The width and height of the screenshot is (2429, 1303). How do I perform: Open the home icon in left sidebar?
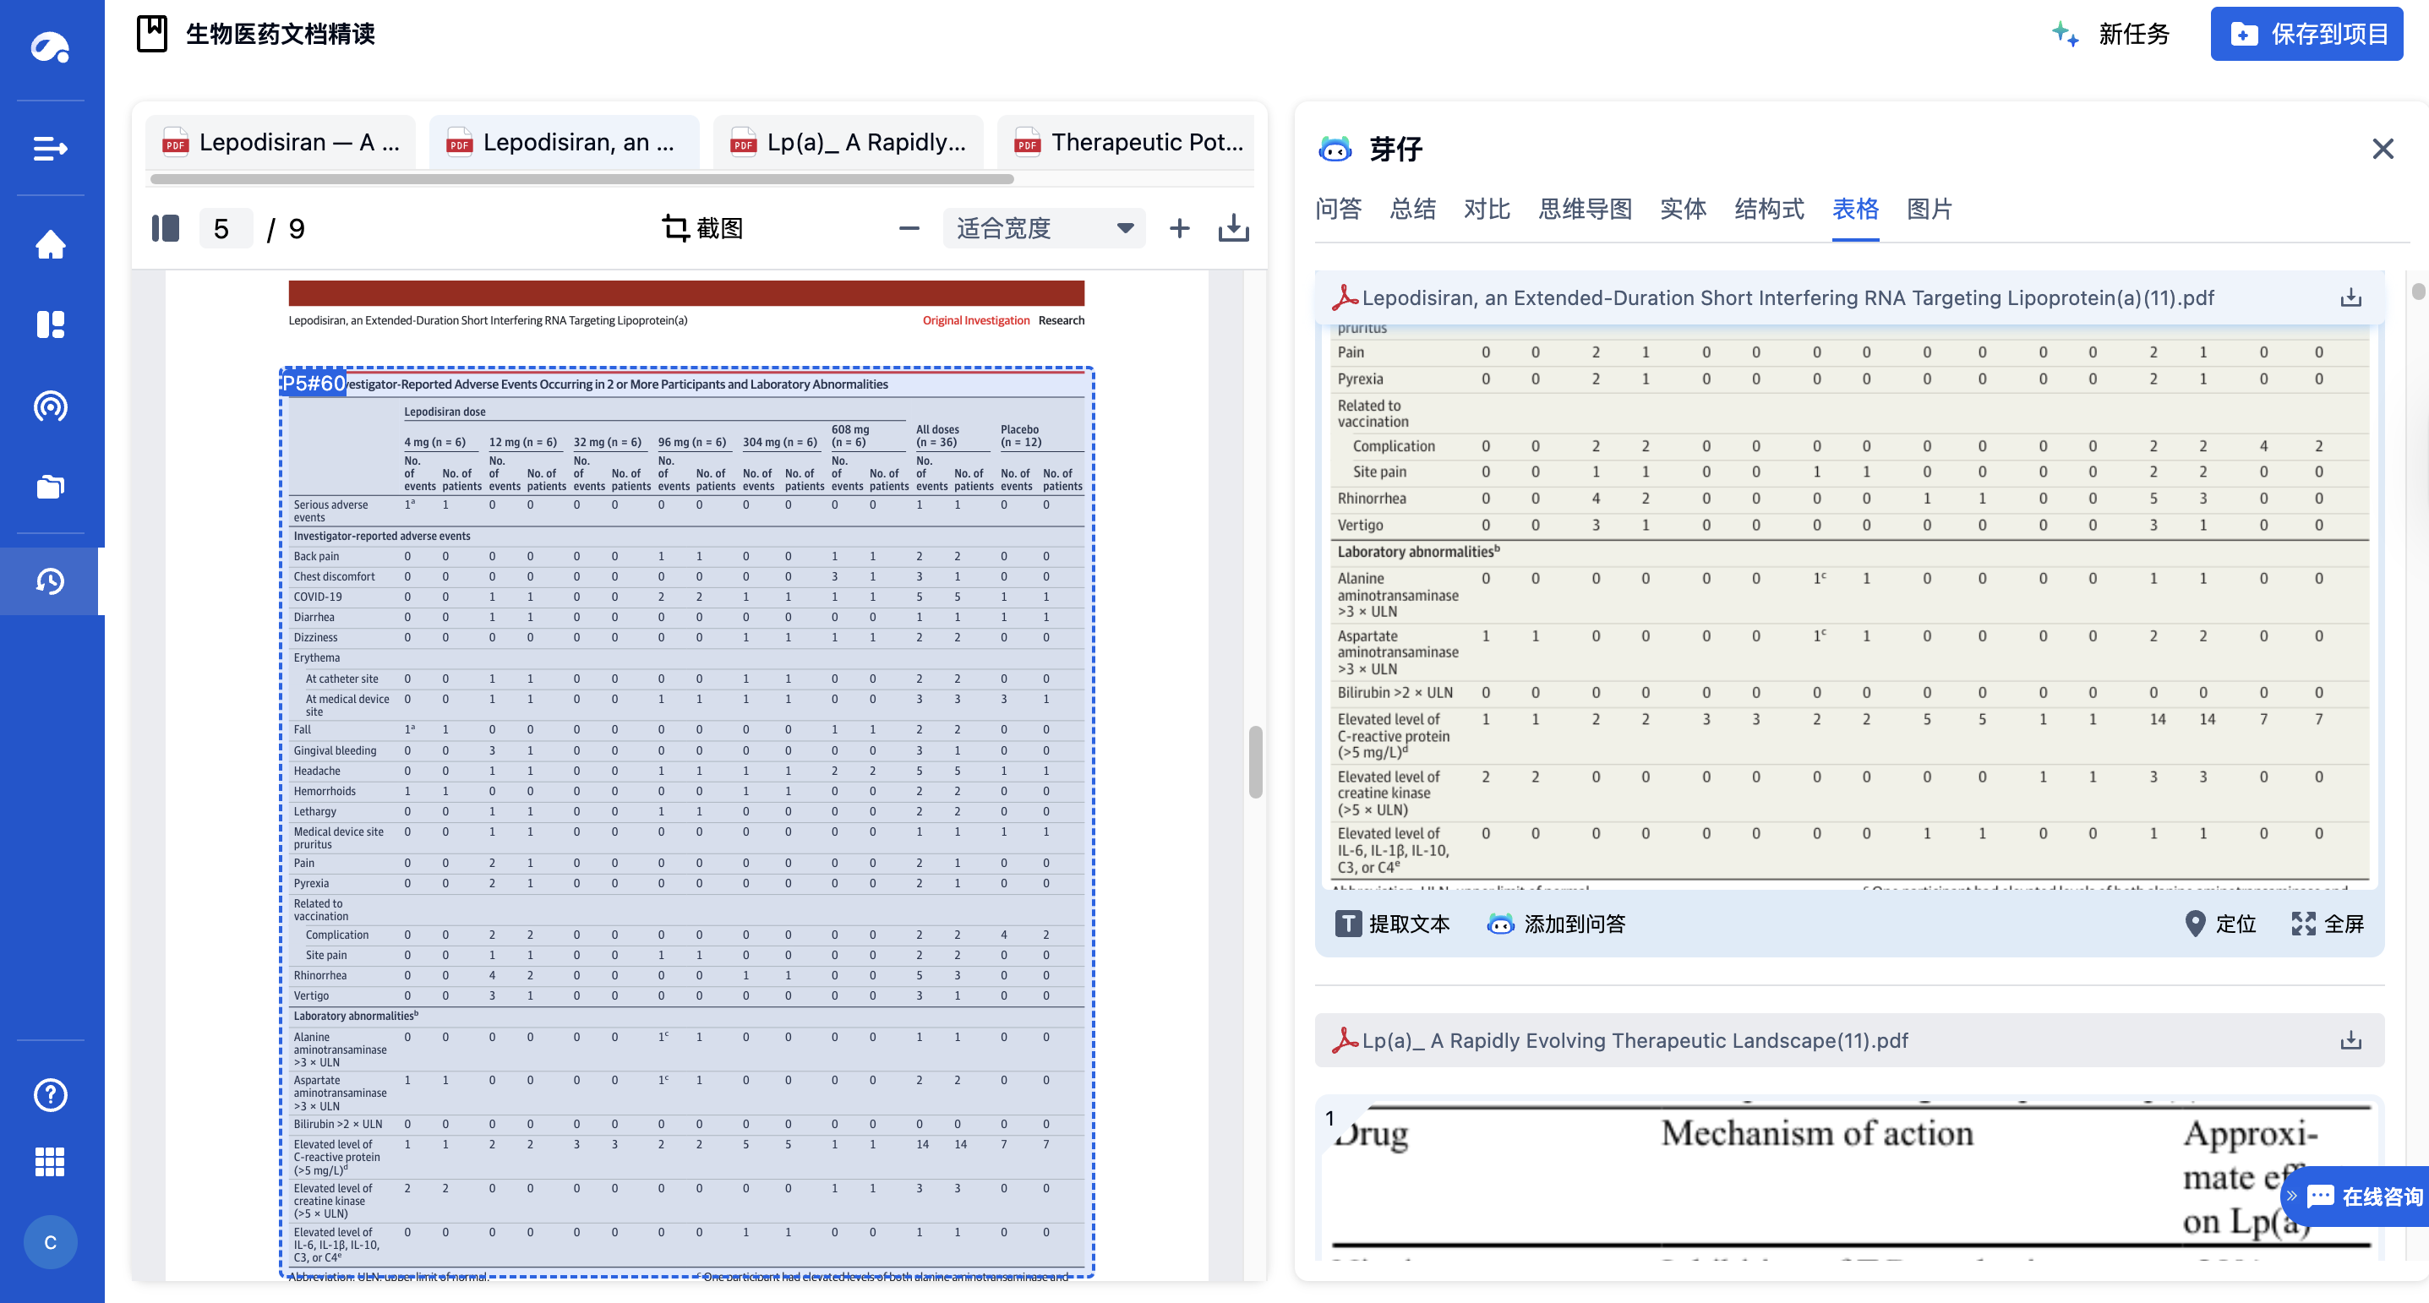(x=51, y=245)
